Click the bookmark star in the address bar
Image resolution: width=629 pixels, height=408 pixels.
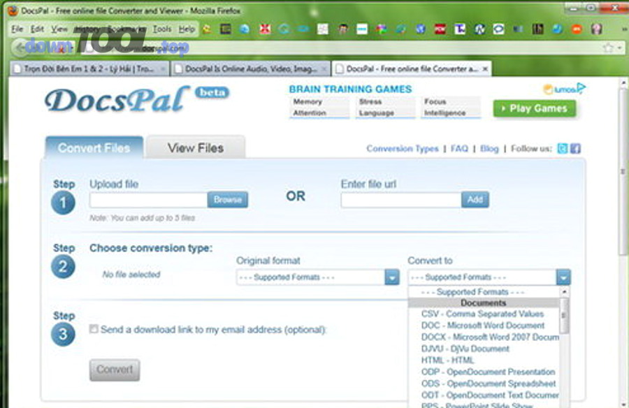(608, 48)
